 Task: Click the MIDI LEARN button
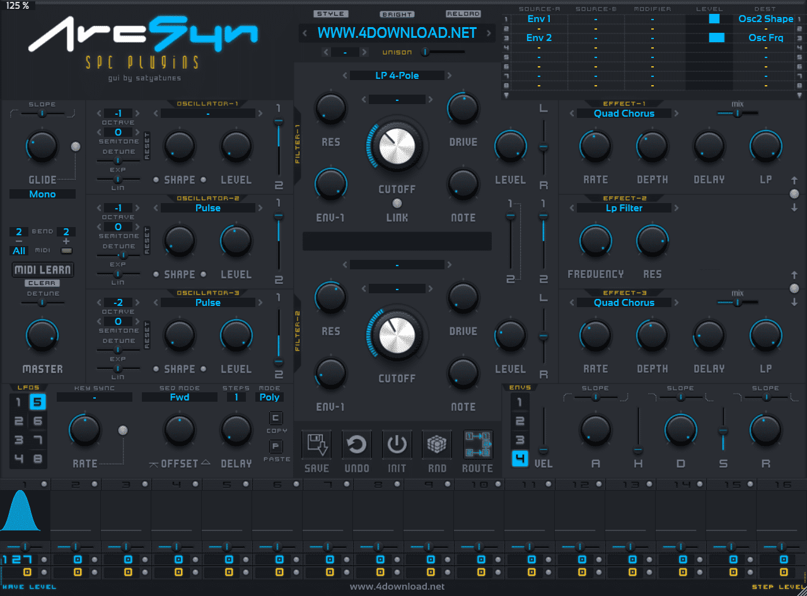(x=43, y=270)
